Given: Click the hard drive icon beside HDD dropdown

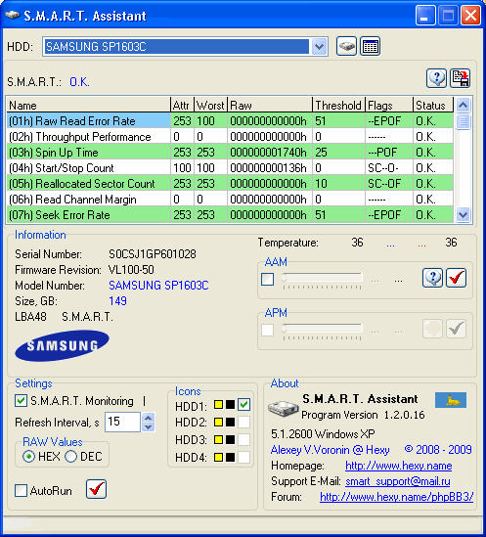Looking at the screenshot, I should [346, 46].
